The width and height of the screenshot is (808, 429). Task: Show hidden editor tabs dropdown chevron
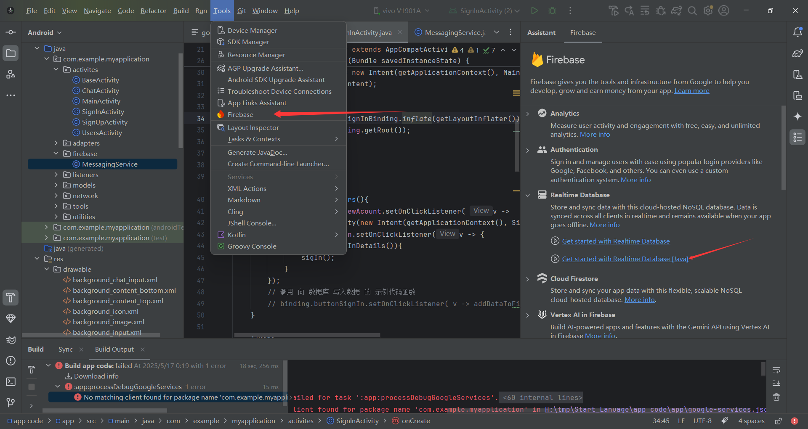pyautogui.click(x=497, y=32)
